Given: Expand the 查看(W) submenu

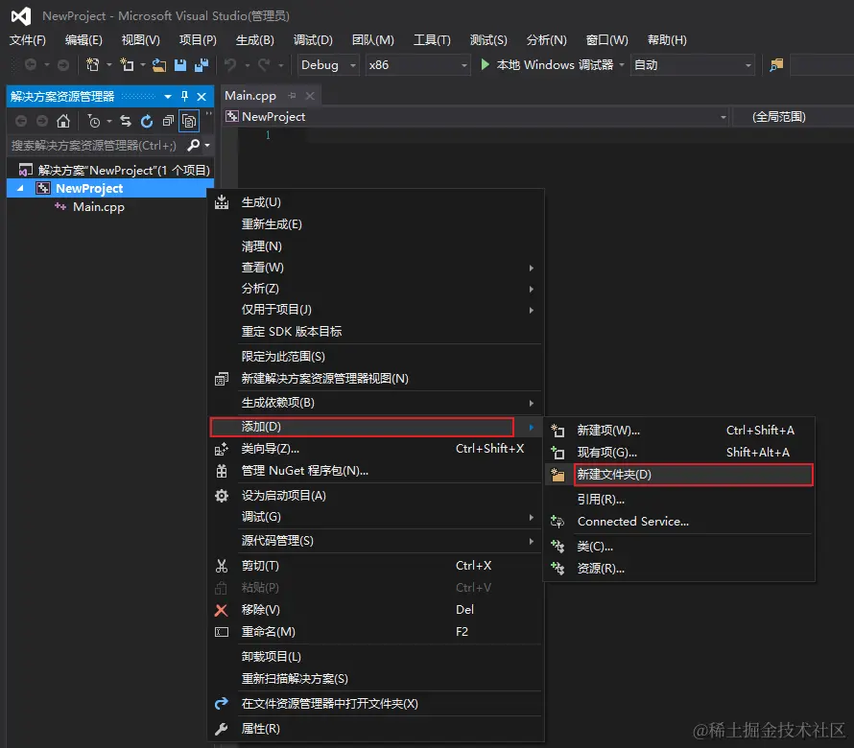Looking at the screenshot, I should point(377,268).
